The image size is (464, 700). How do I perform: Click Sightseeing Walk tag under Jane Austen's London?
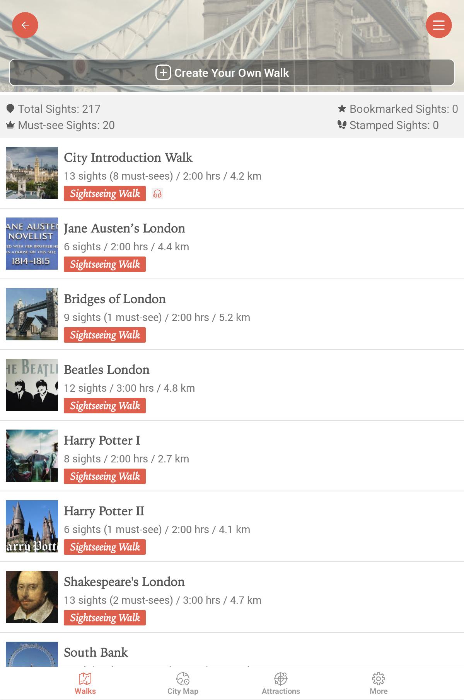(x=105, y=264)
